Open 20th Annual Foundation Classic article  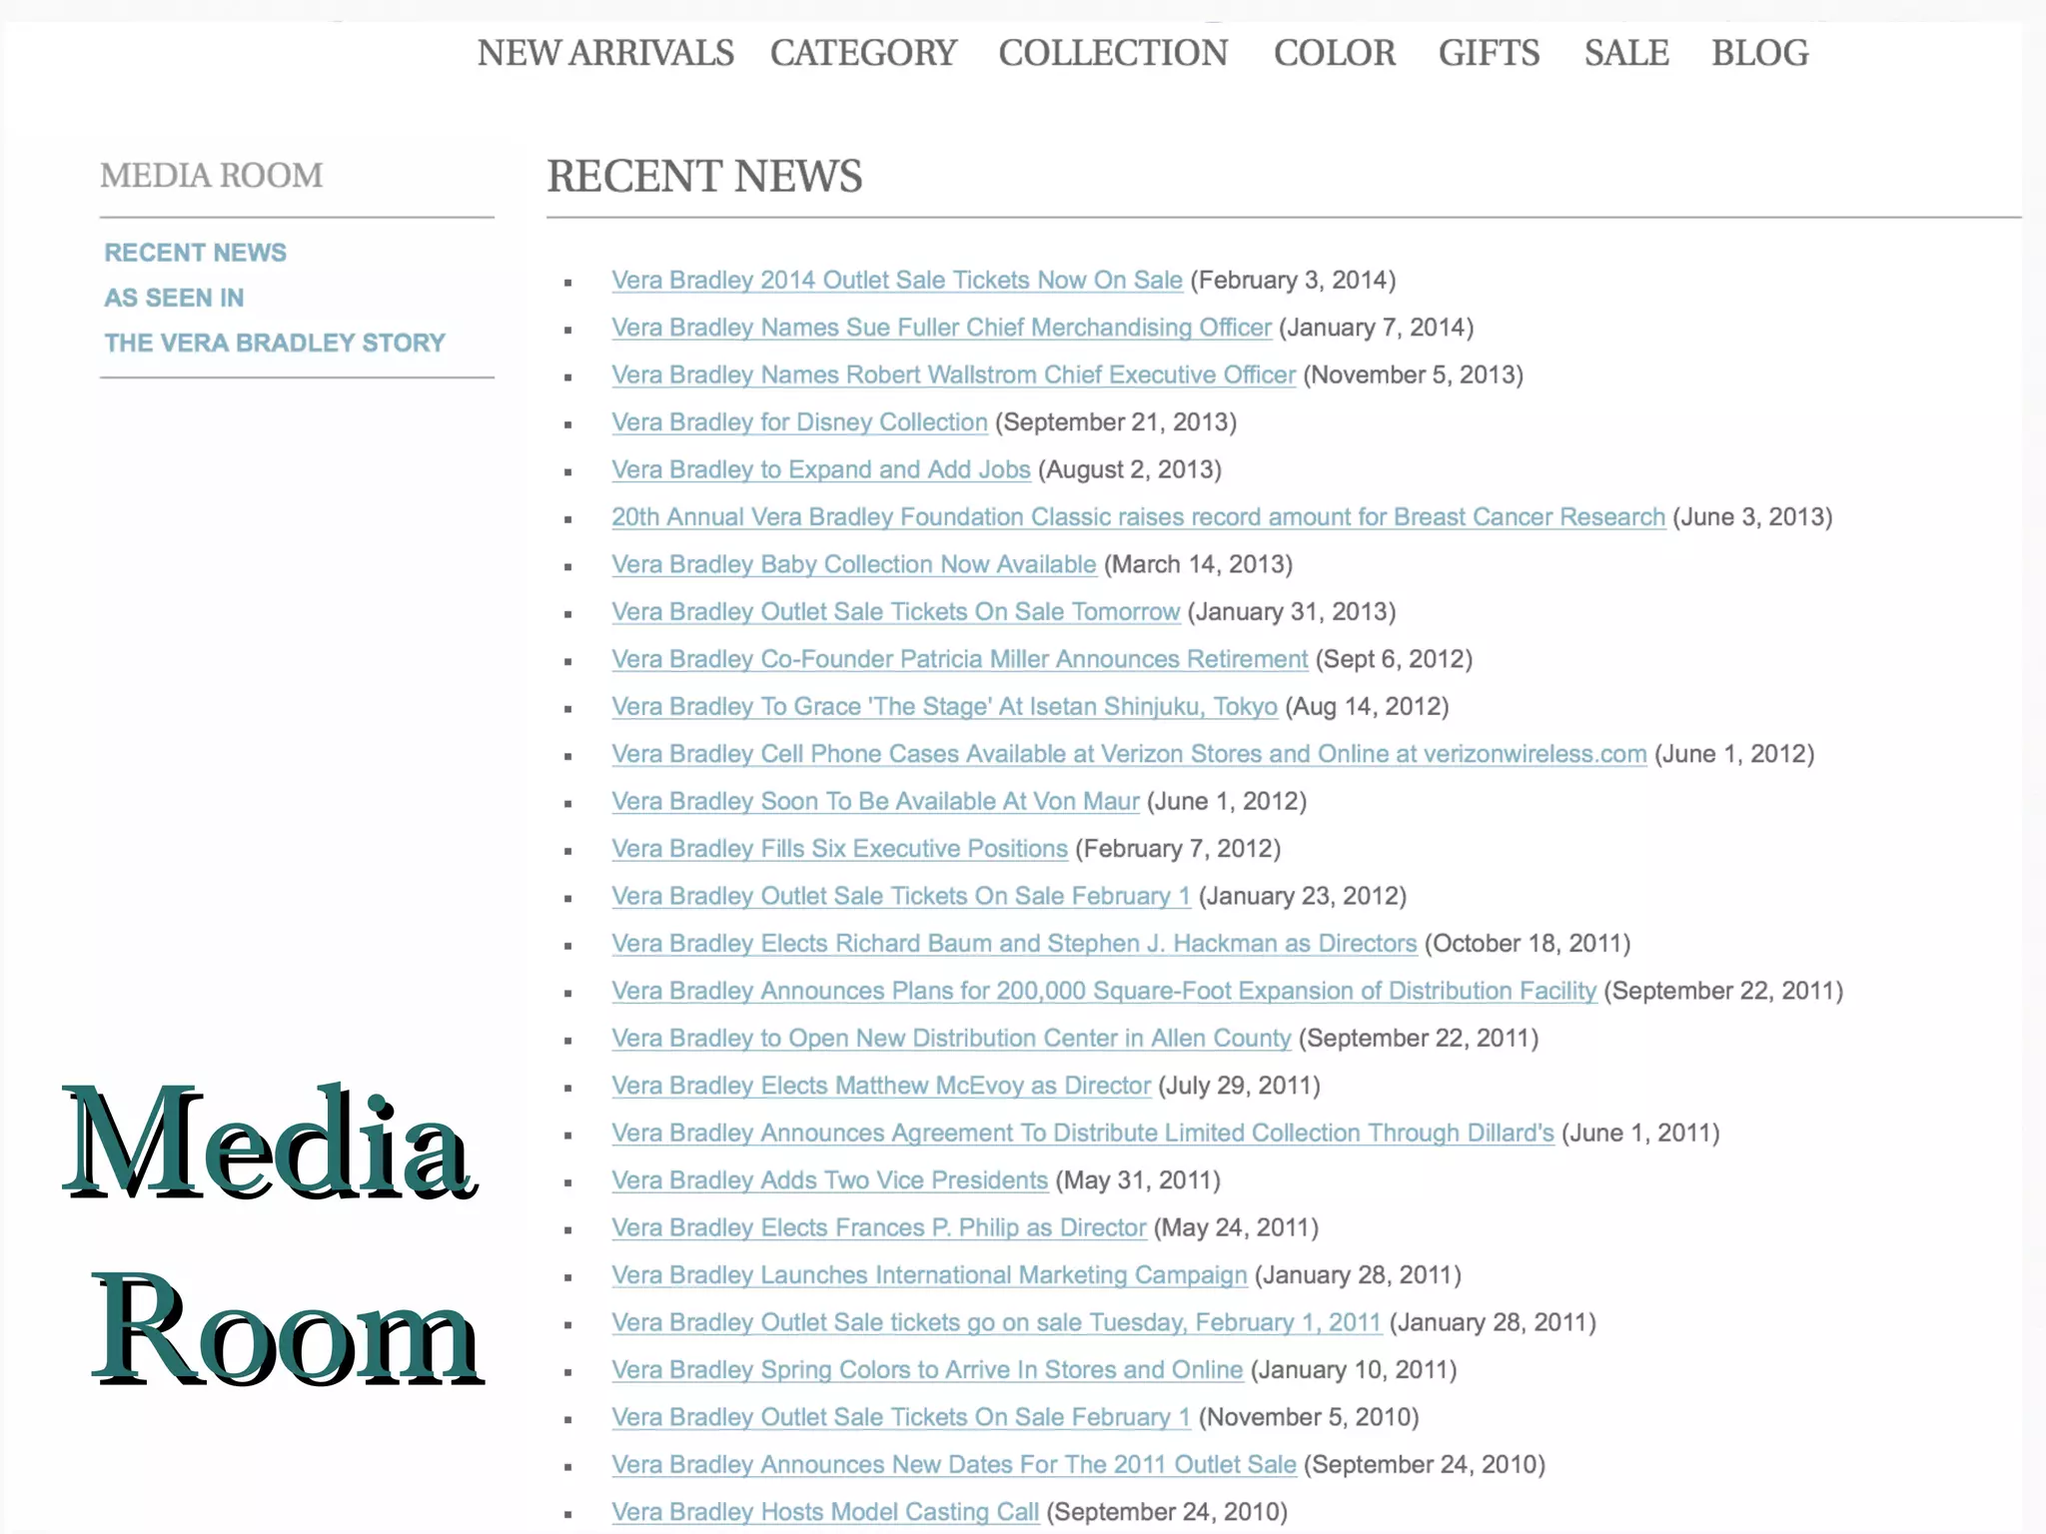(1138, 517)
